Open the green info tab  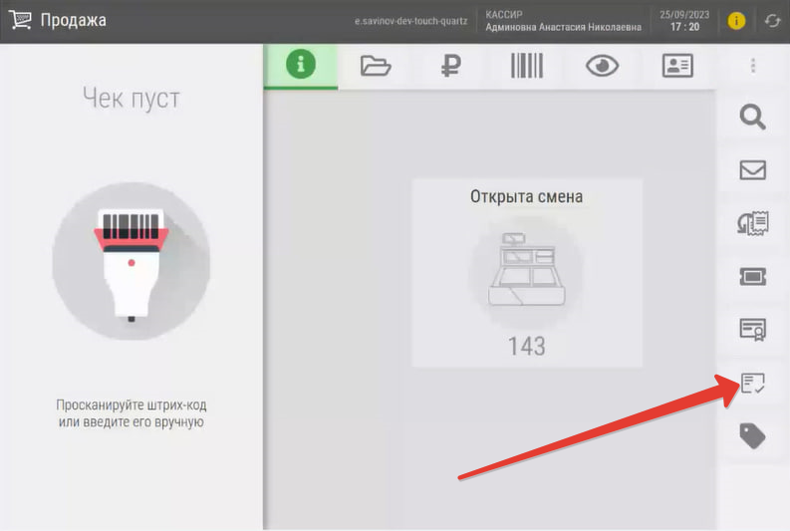pos(301,66)
